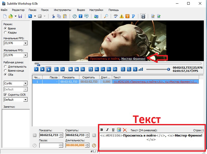Jump to previous subtitle left-arrow button
This screenshot has height=154, width=207.
click(56, 69)
